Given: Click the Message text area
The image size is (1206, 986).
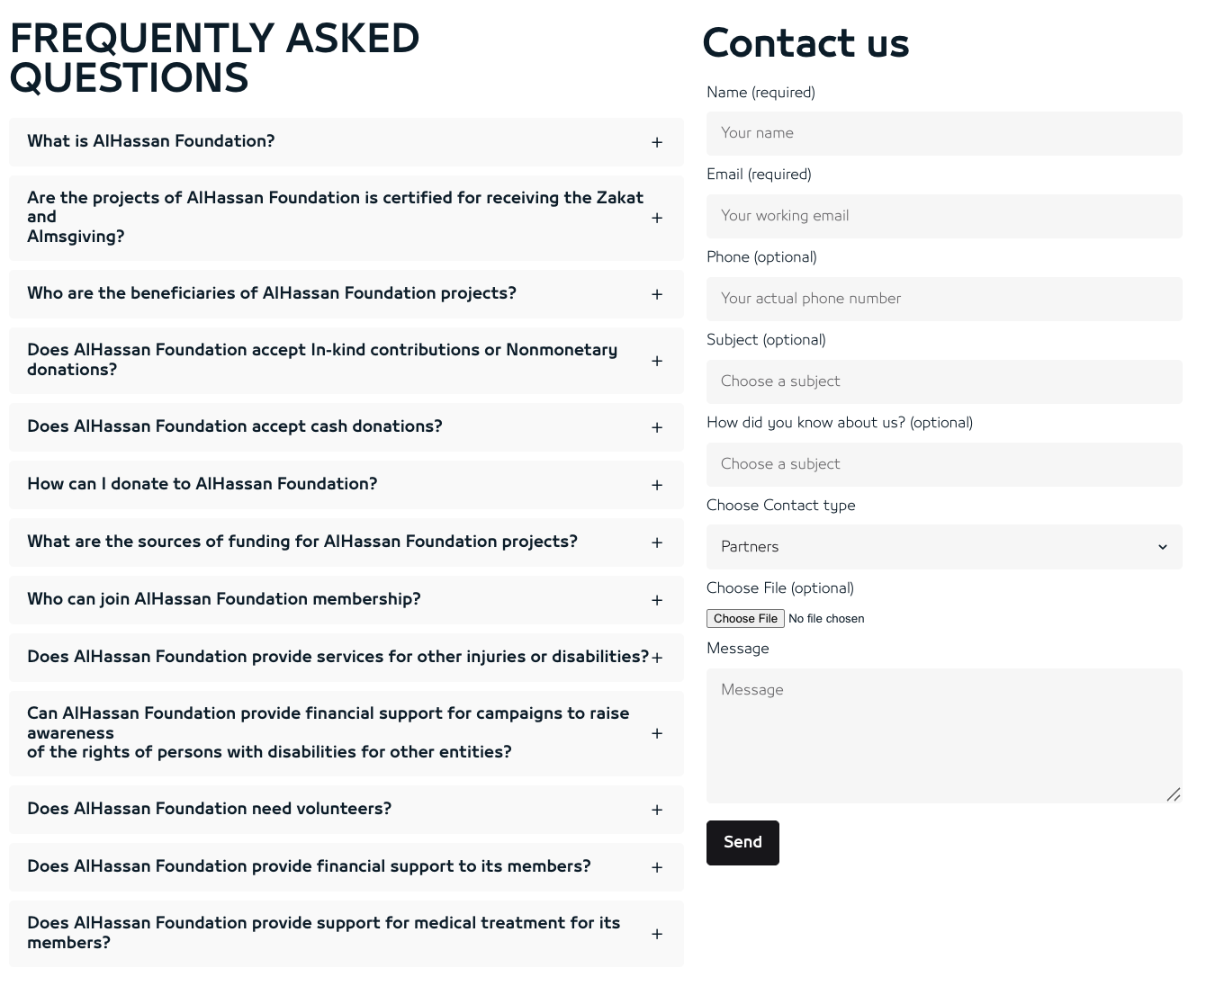Looking at the screenshot, I should click(x=944, y=736).
